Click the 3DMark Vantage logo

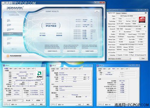coord(15,8)
